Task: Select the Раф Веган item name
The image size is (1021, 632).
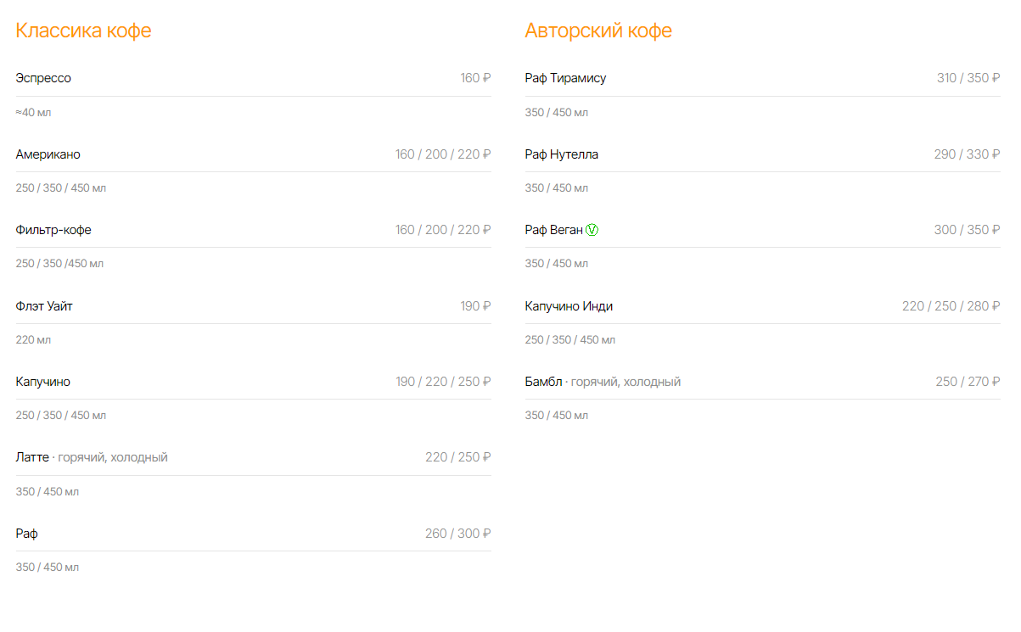Action: [554, 230]
